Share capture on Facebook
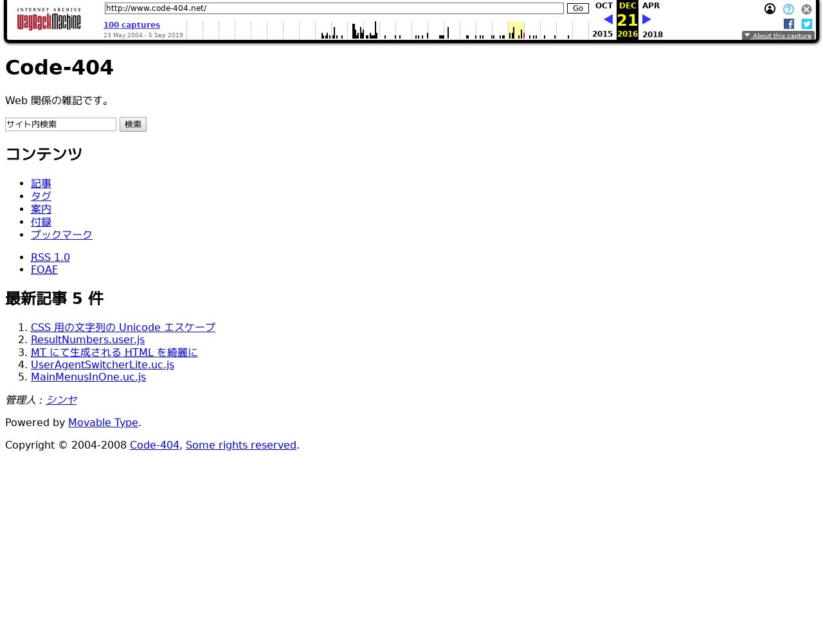The width and height of the screenshot is (823, 617). click(x=789, y=24)
